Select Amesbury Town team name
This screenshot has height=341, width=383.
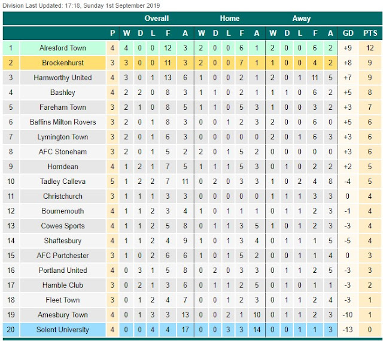point(63,315)
